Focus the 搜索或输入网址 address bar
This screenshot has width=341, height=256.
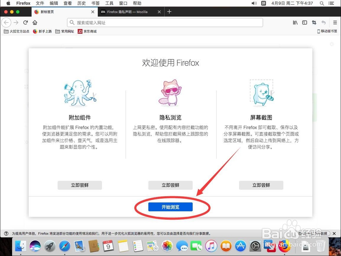point(165,23)
